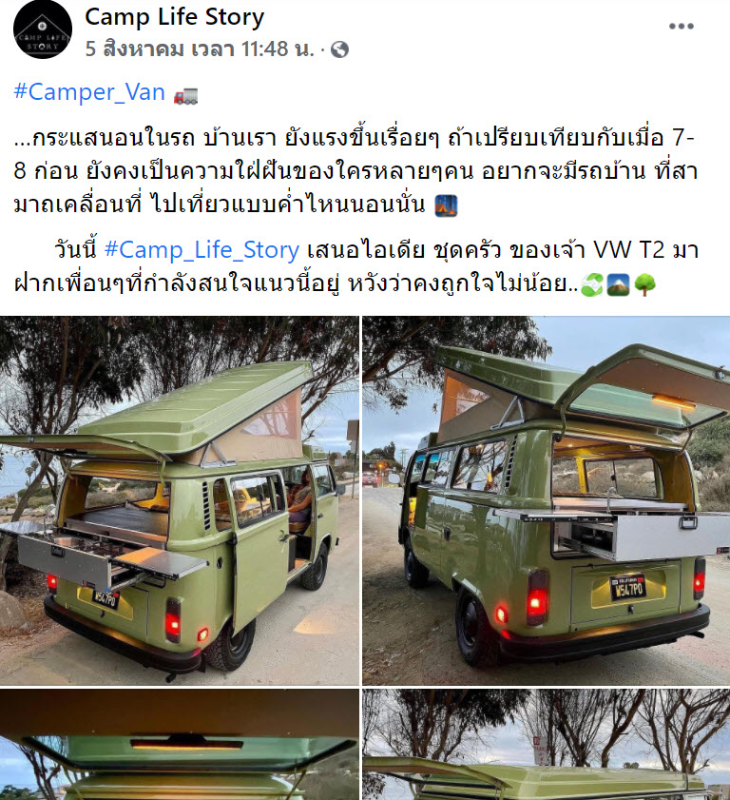Click the post text paragraph about VW T2
Image resolution: width=730 pixels, height=800 pixels.
(355, 267)
